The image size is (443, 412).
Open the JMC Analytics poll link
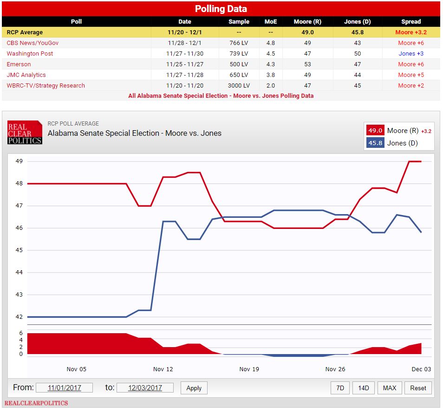click(x=26, y=75)
